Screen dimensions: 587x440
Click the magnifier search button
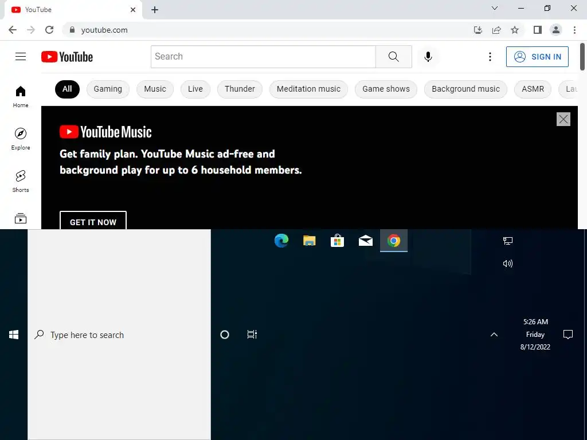(x=393, y=57)
